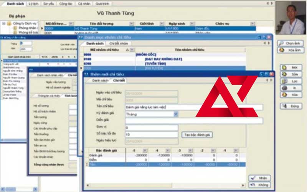Click the Bậc đánh giá column header

107,150
